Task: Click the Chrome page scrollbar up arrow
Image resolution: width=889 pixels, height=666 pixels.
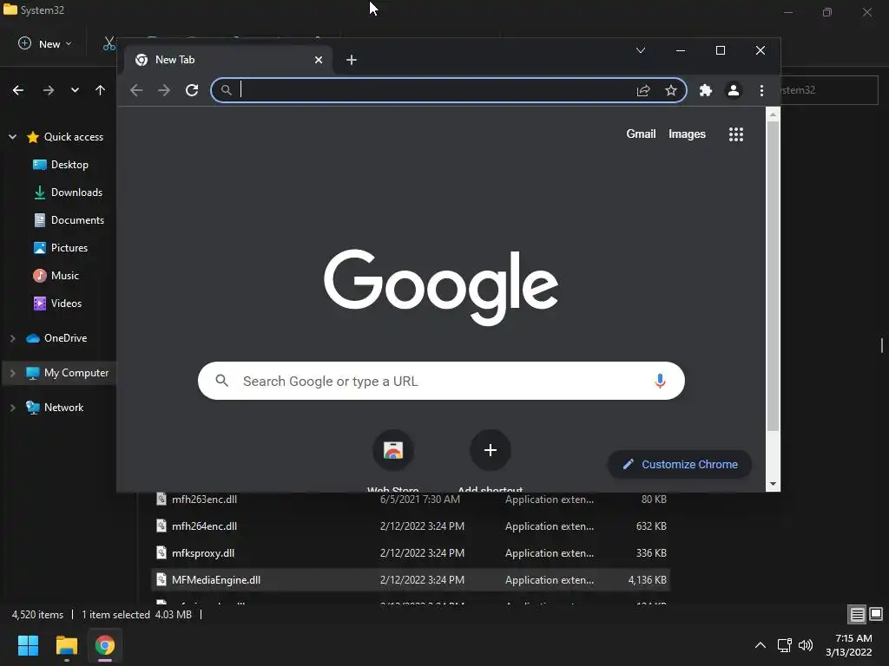Action: (x=773, y=115)
